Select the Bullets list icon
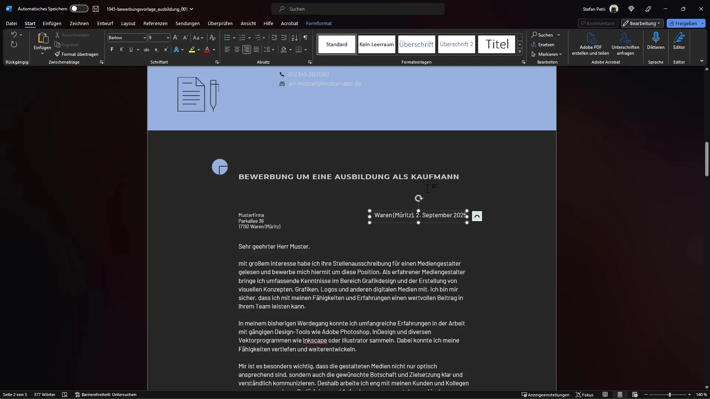The height and width of the screenshot is (399, 710). 226,38
